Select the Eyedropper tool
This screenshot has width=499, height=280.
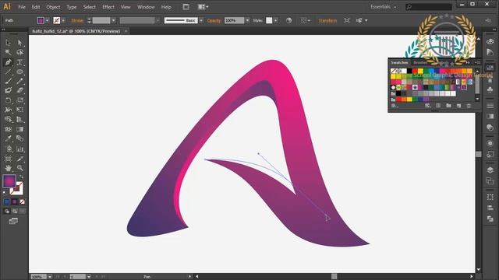pyautogui.click(x=9, y=138)
